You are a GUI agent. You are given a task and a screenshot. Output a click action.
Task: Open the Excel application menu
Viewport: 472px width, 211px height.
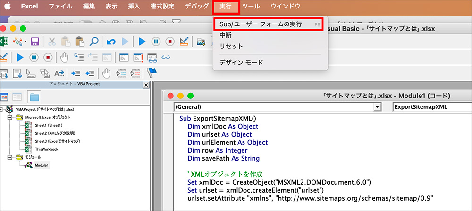[29, 6]
